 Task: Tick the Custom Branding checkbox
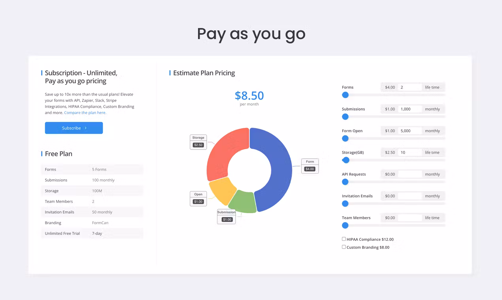344,247
